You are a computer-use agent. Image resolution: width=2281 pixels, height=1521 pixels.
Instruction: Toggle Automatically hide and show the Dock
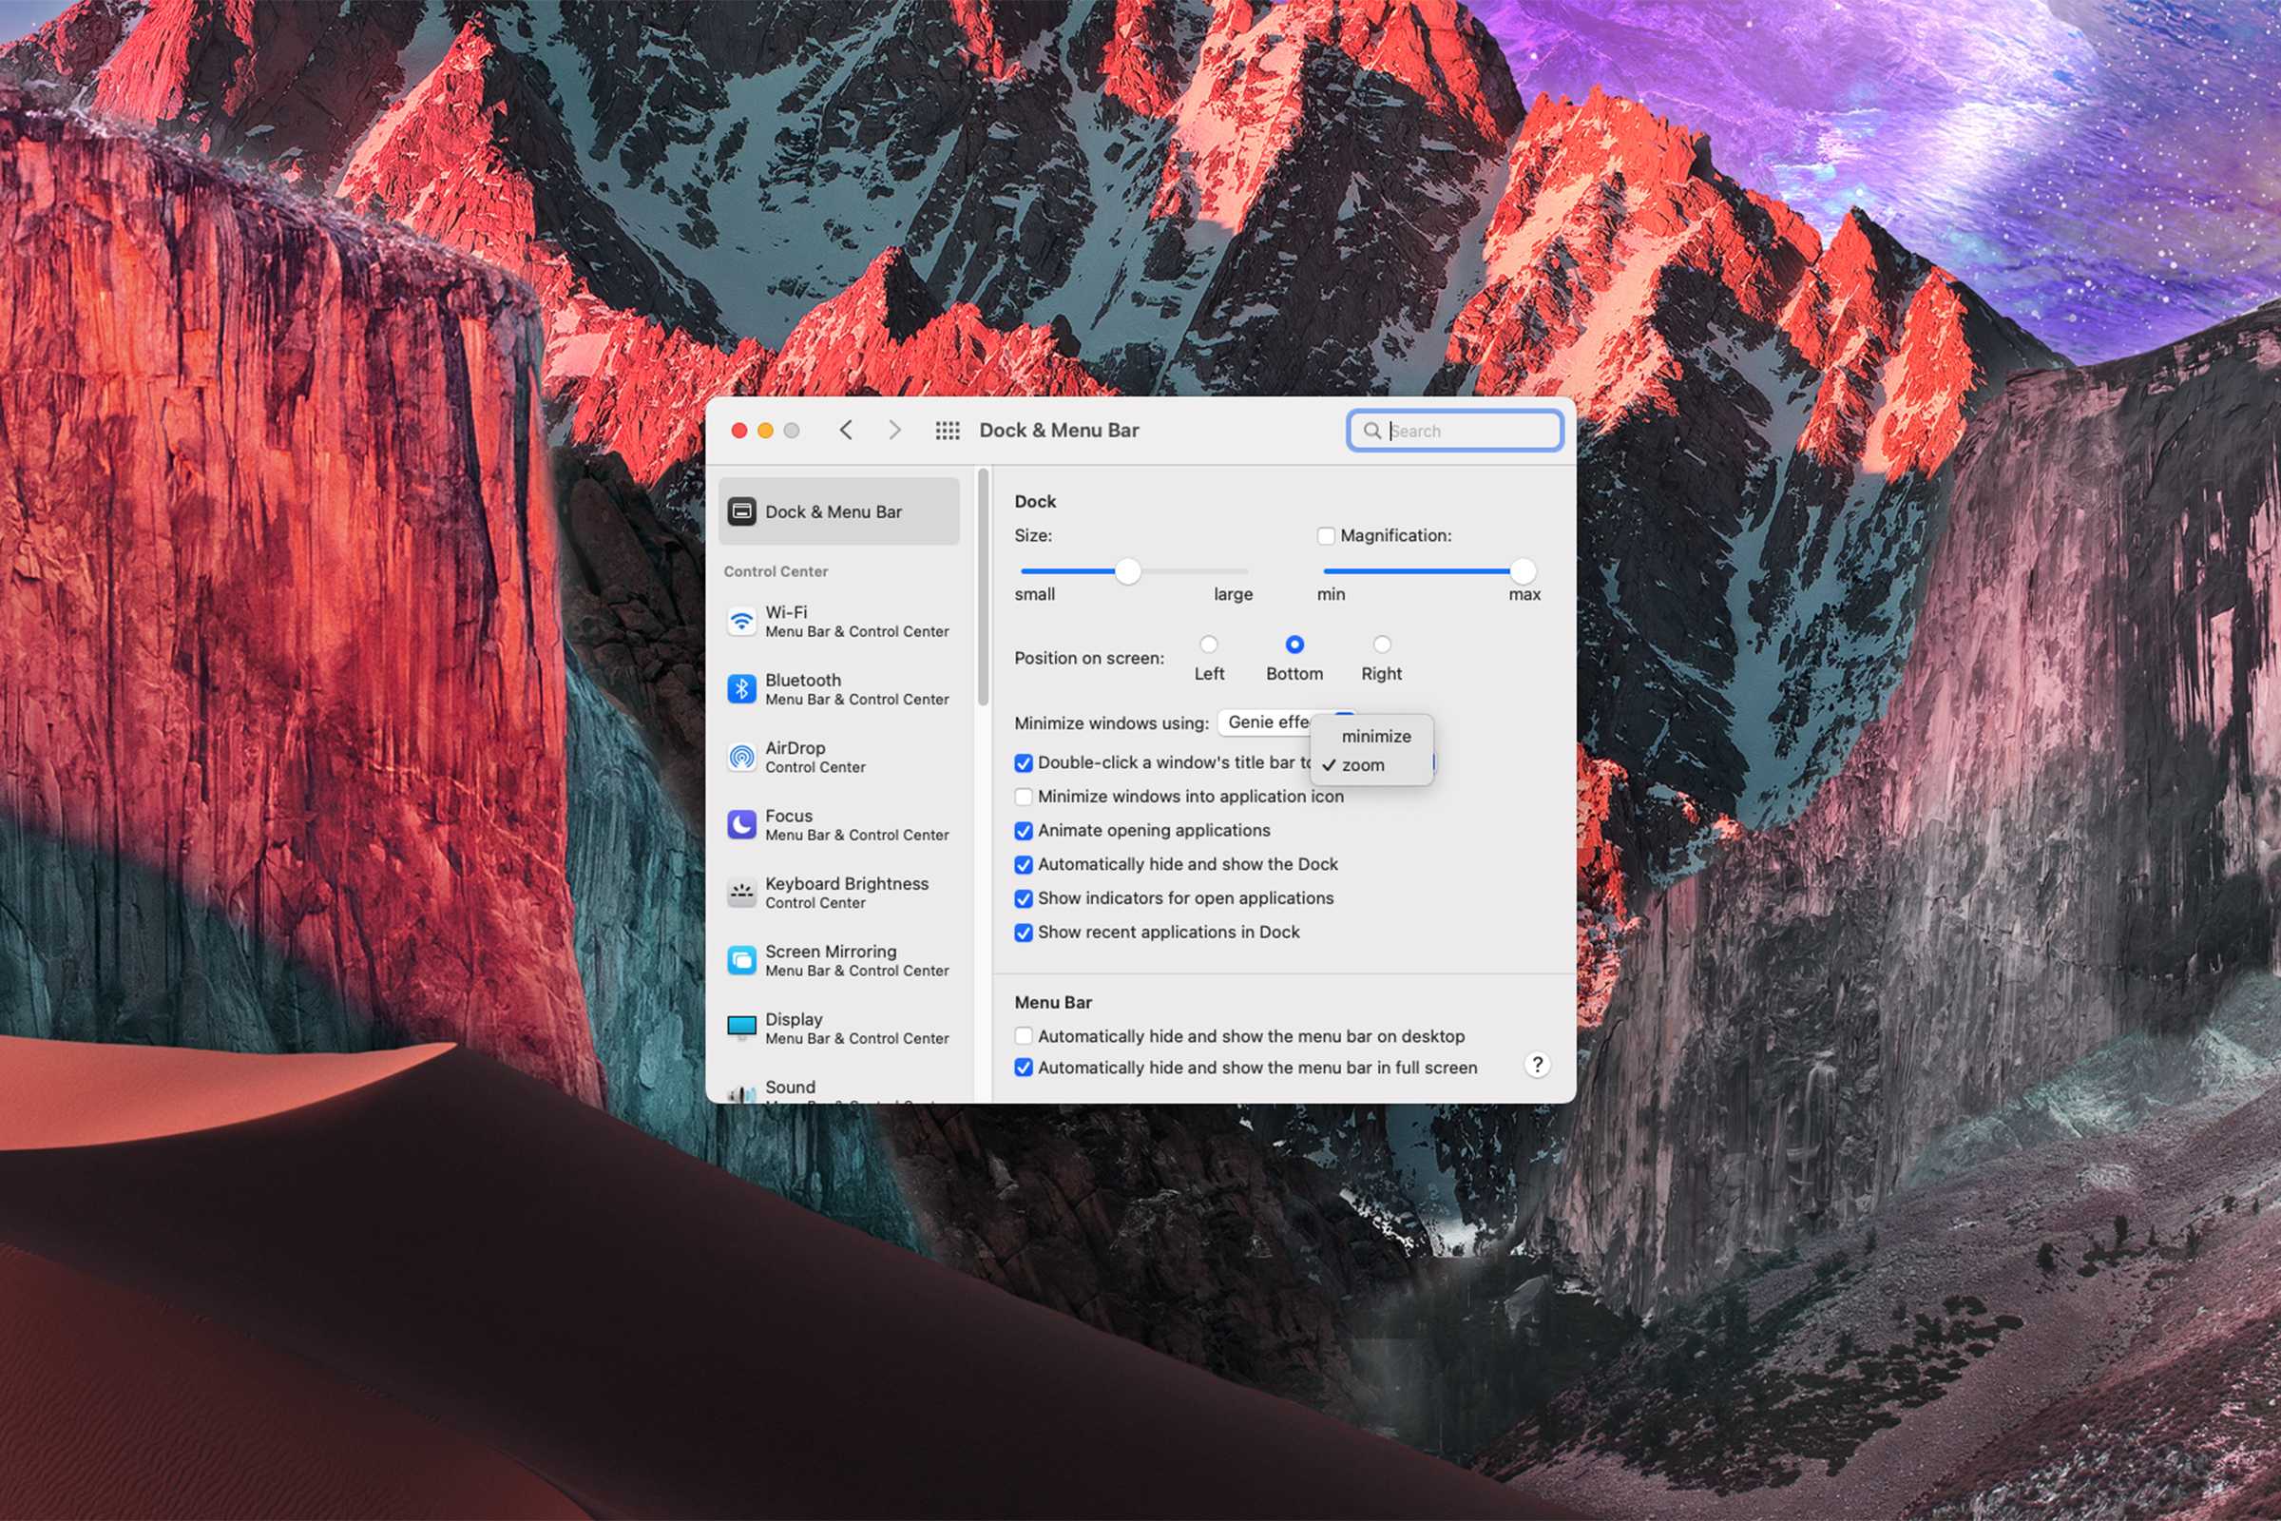(x=1024, y=865)
